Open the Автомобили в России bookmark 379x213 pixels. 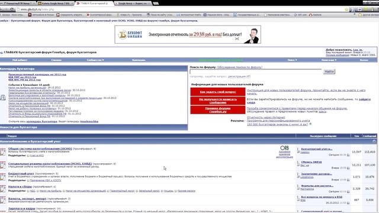41,15
